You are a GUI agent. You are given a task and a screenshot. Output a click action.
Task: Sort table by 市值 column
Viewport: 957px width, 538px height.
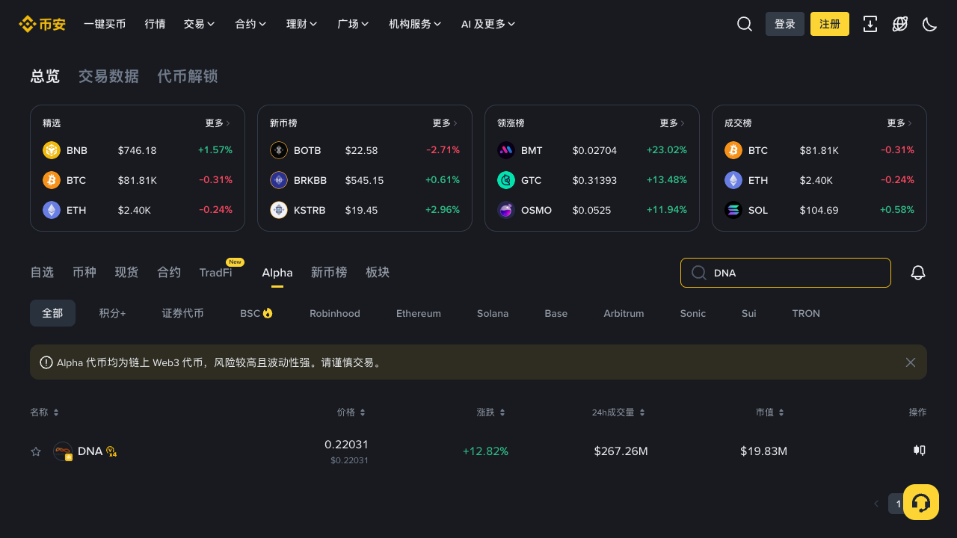pos(770,412)
